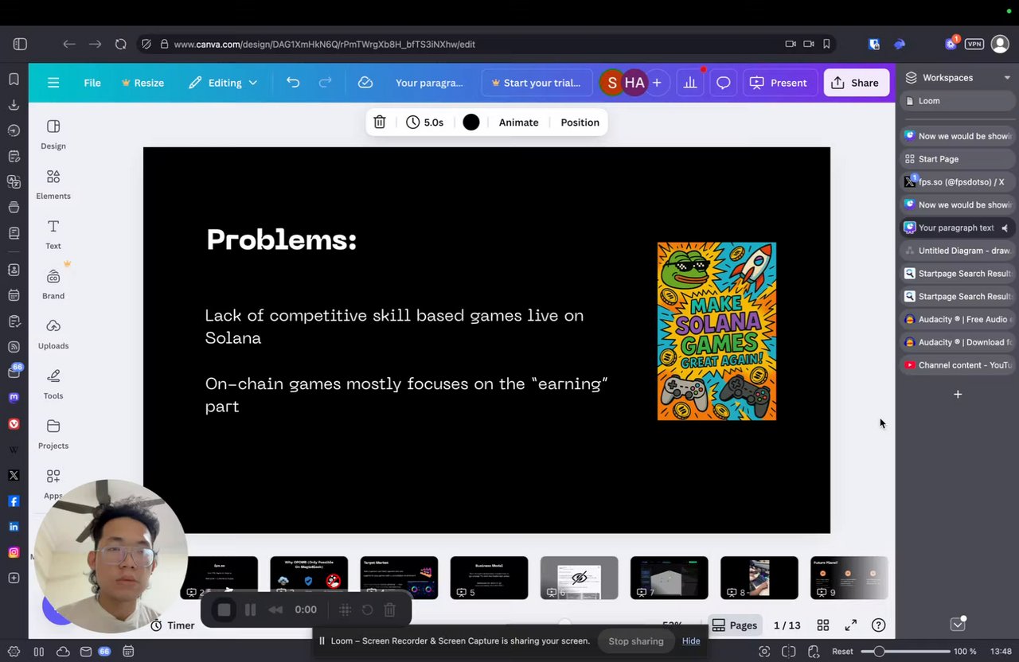Open the comments speech bubble
This screenshot has width=1019, height=662.
coord(723,83)
